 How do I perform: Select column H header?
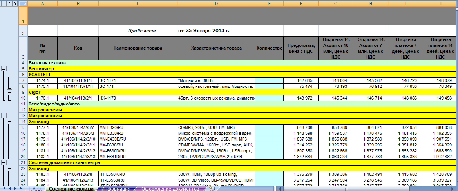(371, 4)
